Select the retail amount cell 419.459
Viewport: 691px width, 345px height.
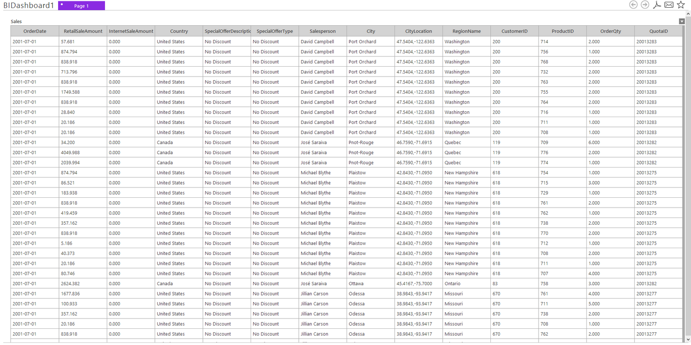[x=83, y=213]
